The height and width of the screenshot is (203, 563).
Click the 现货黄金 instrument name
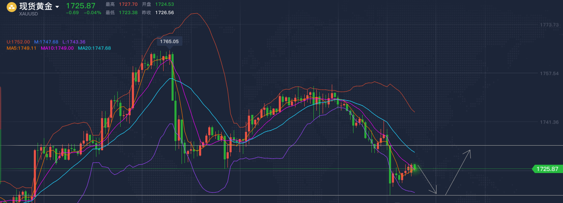(x=36, y=6)
